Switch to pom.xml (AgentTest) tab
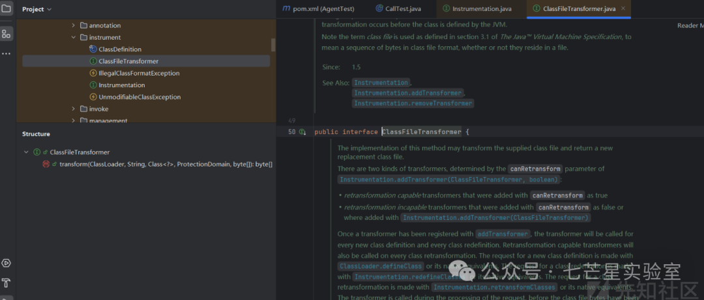 click(x=319, y=8)
